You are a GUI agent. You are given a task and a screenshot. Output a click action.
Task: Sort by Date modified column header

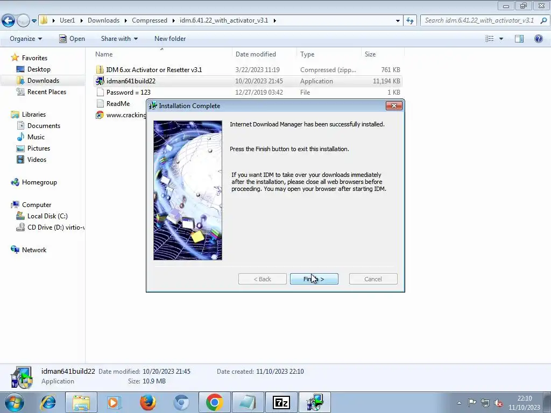[x=264, y=54]
